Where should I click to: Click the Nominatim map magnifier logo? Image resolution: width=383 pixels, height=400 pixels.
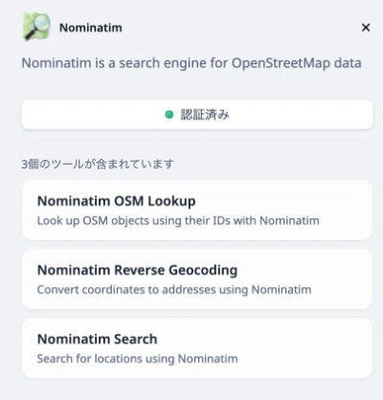coord(36,27)
